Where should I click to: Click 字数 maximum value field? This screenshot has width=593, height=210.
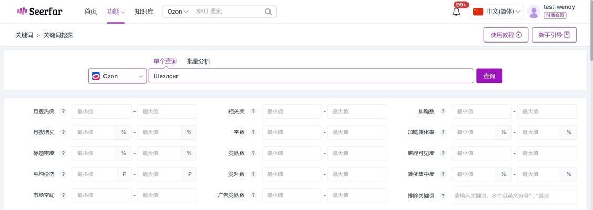[357, 133]
